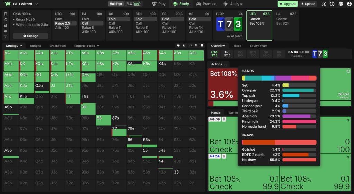Open the screenshot capture icon in the top bar
Screen dimensions: 354x194
pos(324,4)
